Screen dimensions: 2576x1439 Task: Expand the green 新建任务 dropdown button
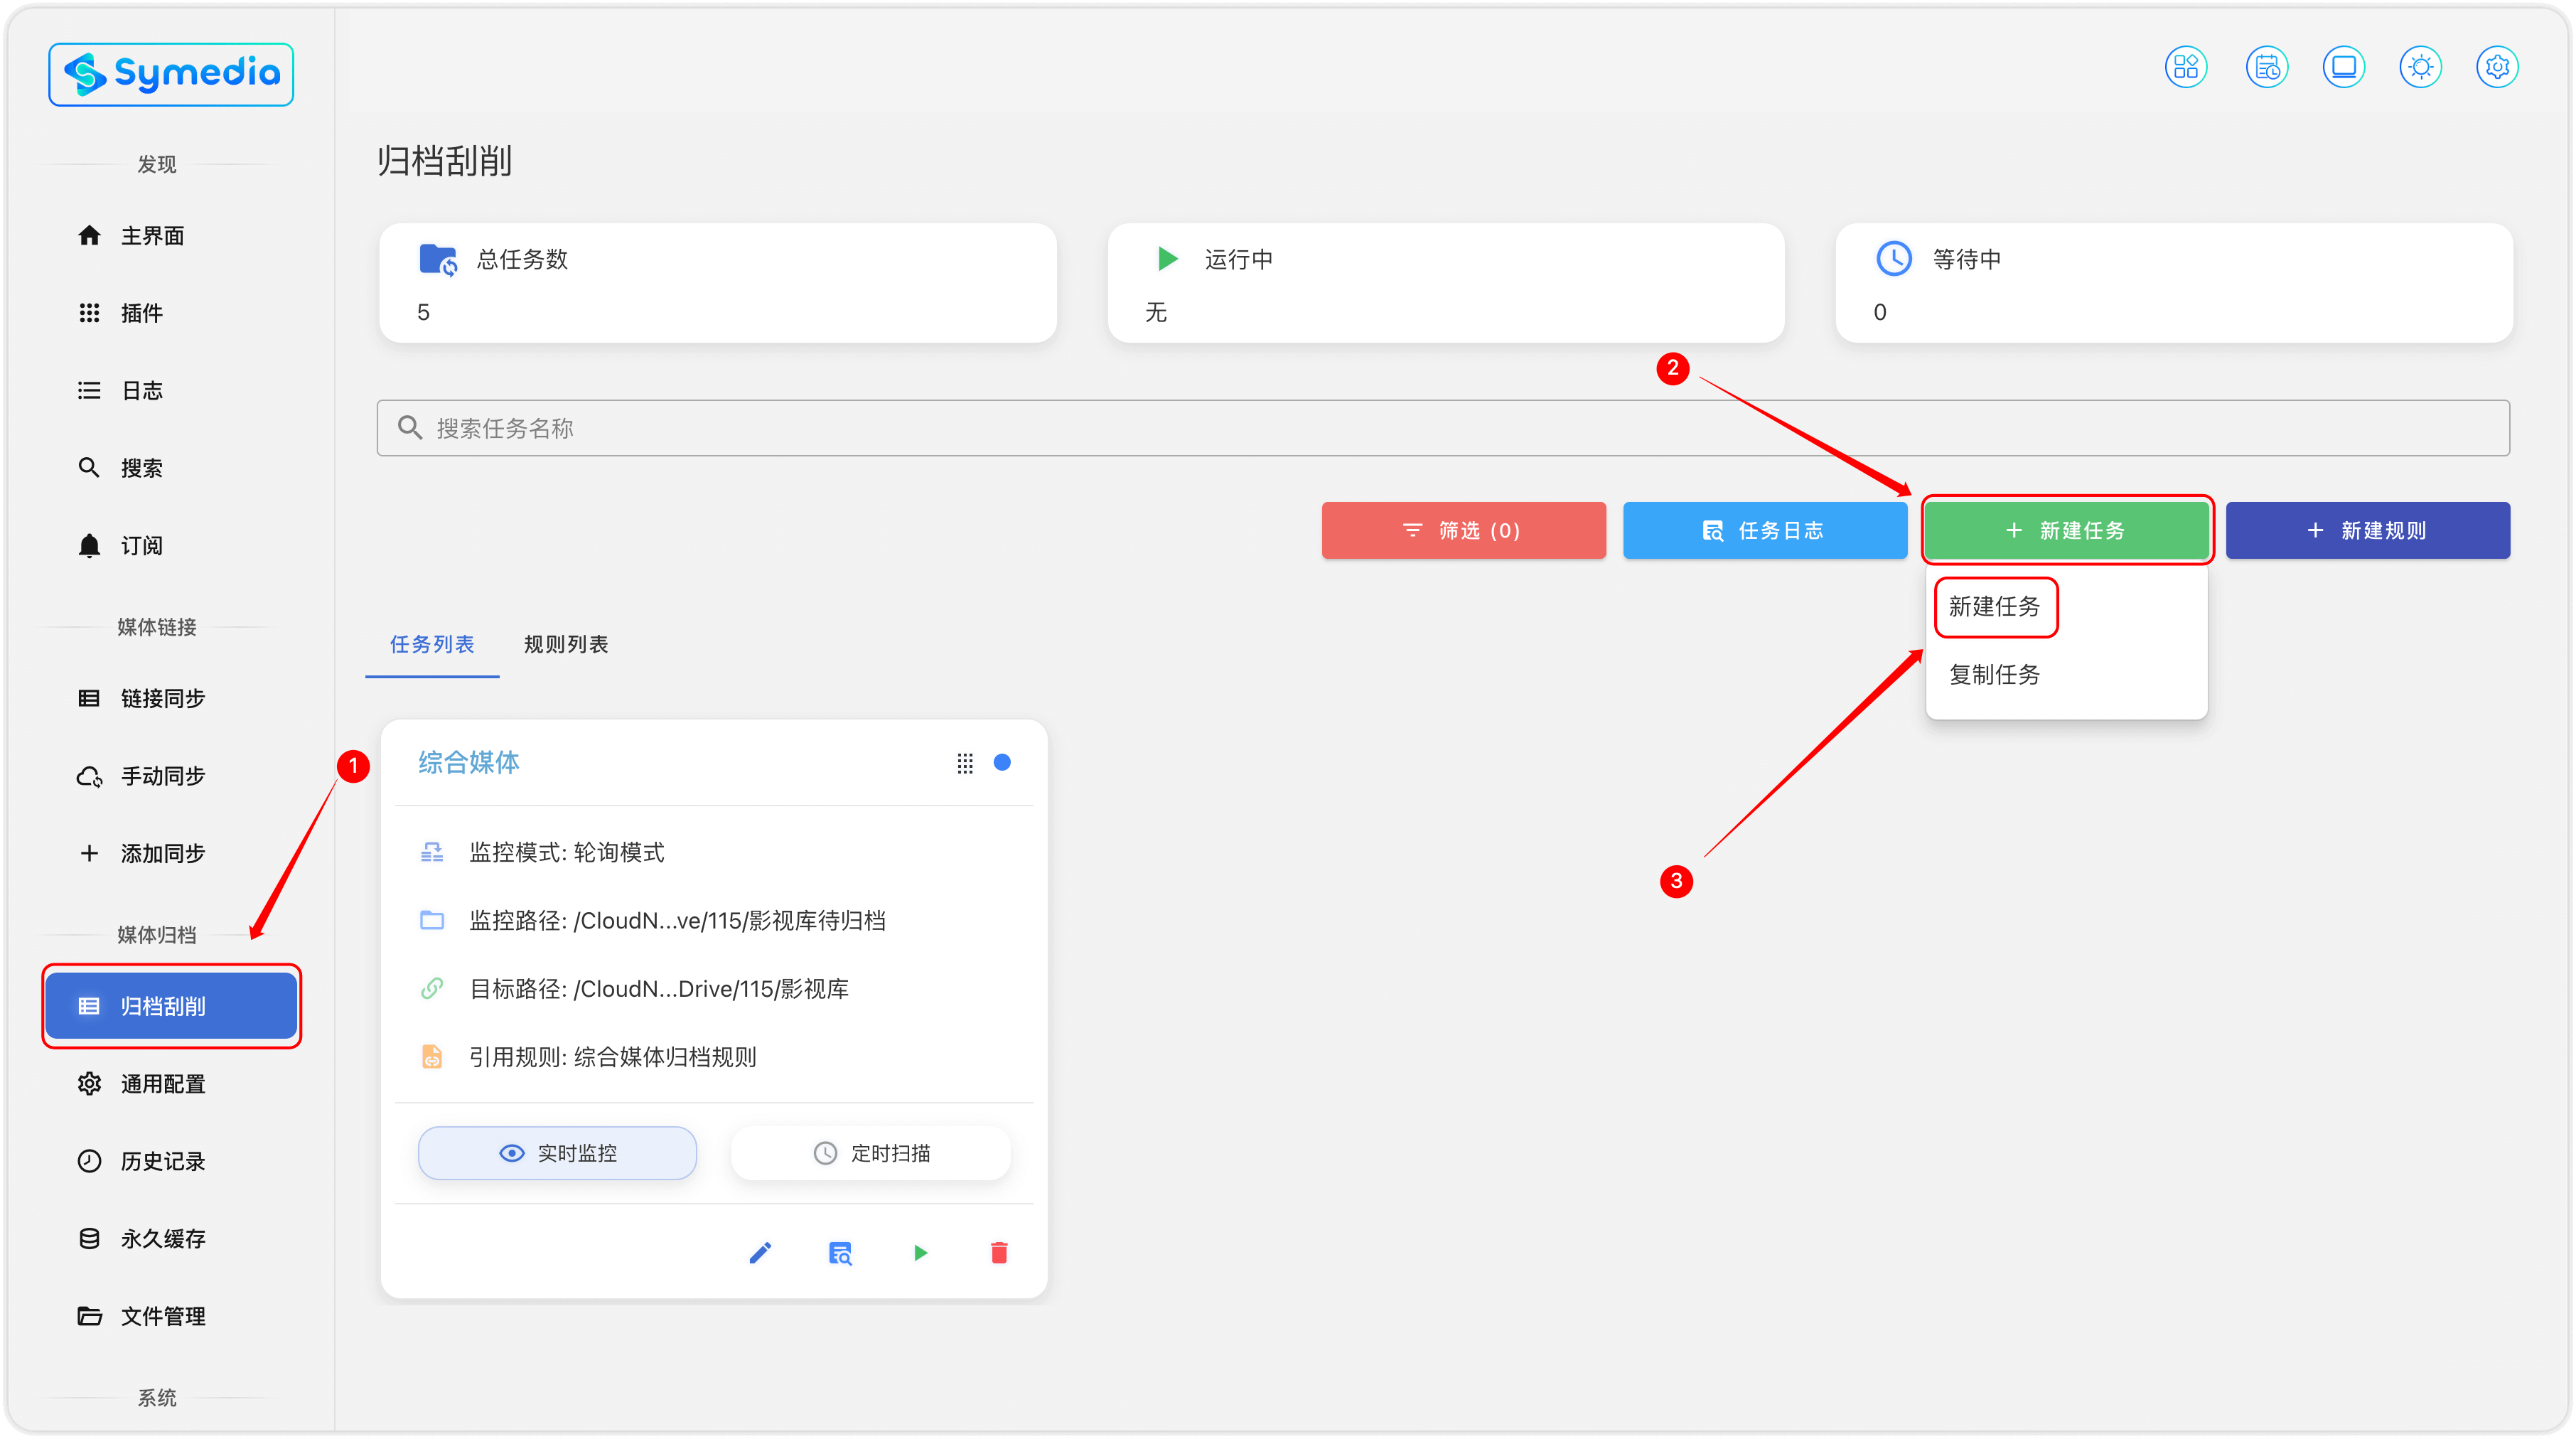[2066, 530]
